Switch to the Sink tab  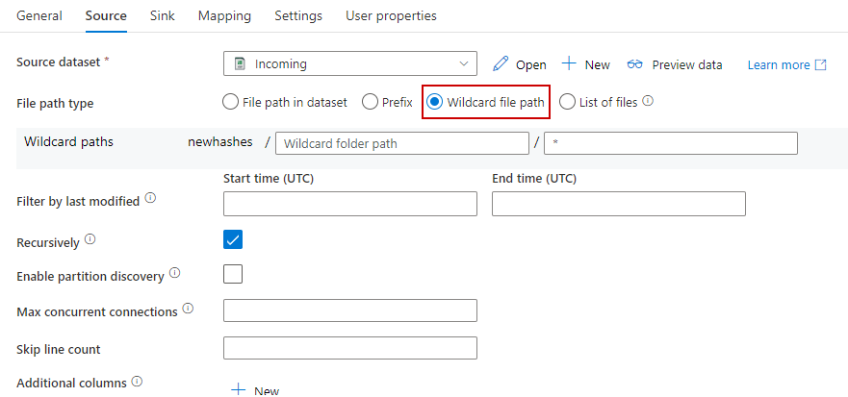point(162,16)
